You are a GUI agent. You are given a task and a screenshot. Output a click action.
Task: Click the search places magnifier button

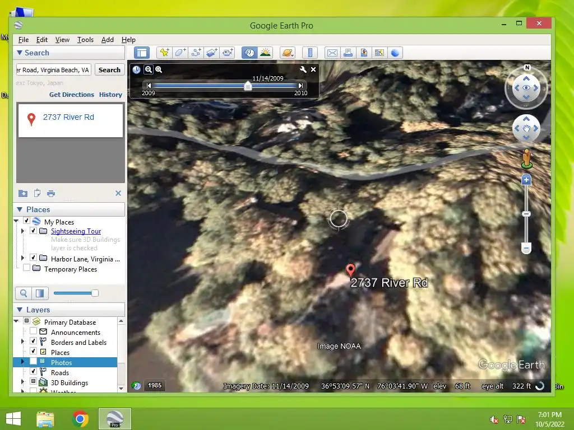[x=24, y=293]
